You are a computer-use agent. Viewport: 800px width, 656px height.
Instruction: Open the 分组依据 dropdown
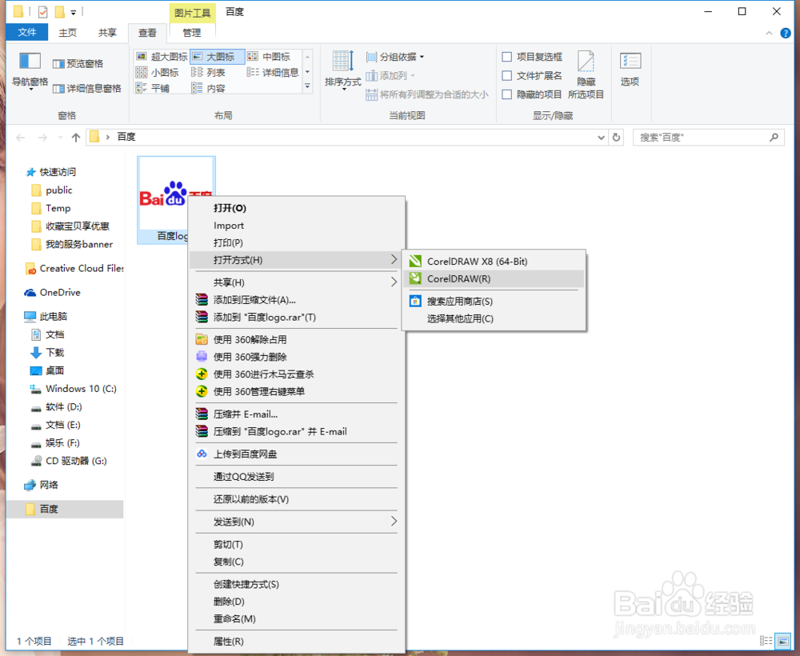click(x=398, y=55)
